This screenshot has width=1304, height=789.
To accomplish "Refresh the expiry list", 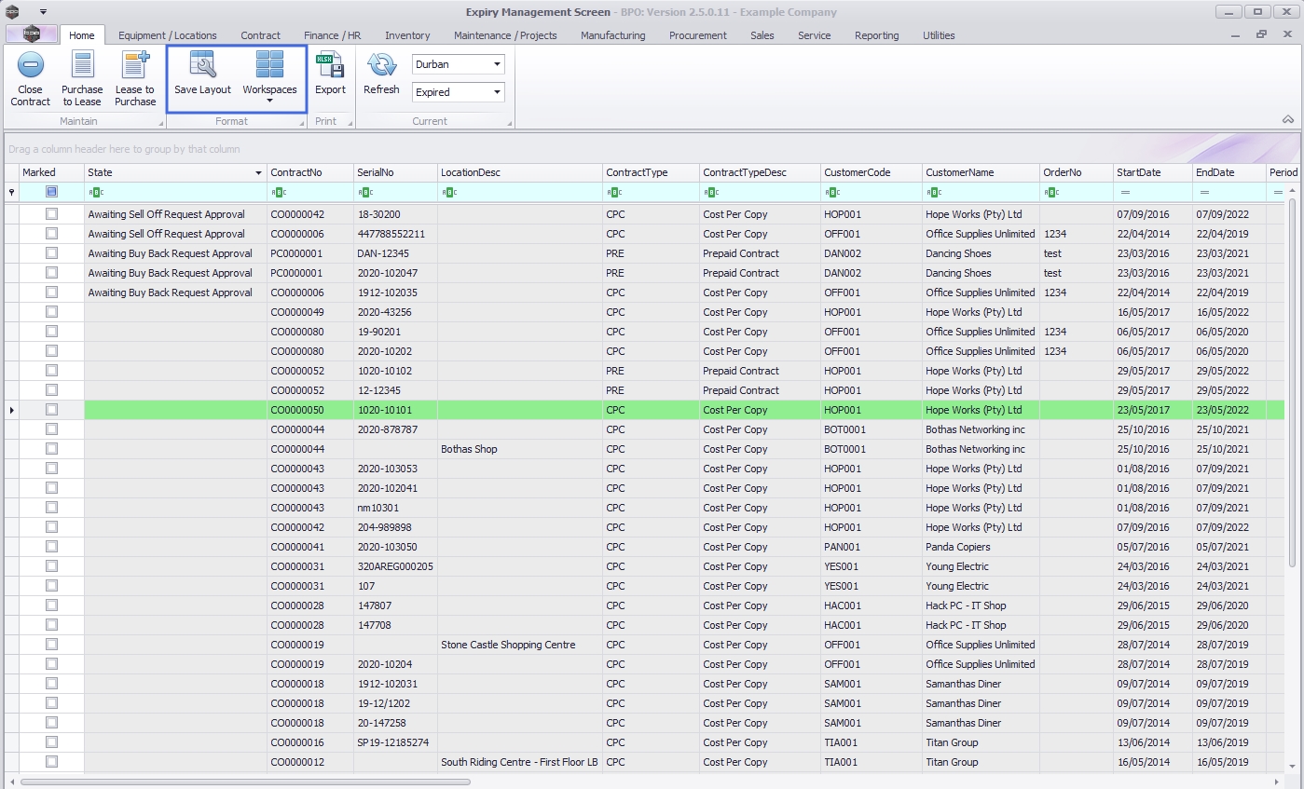I will [x=381, y=66].
